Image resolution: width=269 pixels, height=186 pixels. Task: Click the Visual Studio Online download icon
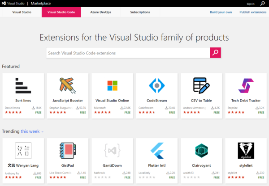click(122, 108)
